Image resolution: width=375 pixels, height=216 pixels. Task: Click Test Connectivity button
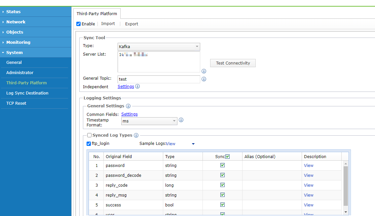point(233,63)
